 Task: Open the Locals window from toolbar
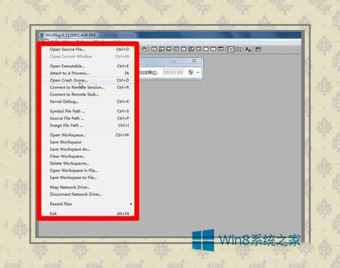point(169,49)
